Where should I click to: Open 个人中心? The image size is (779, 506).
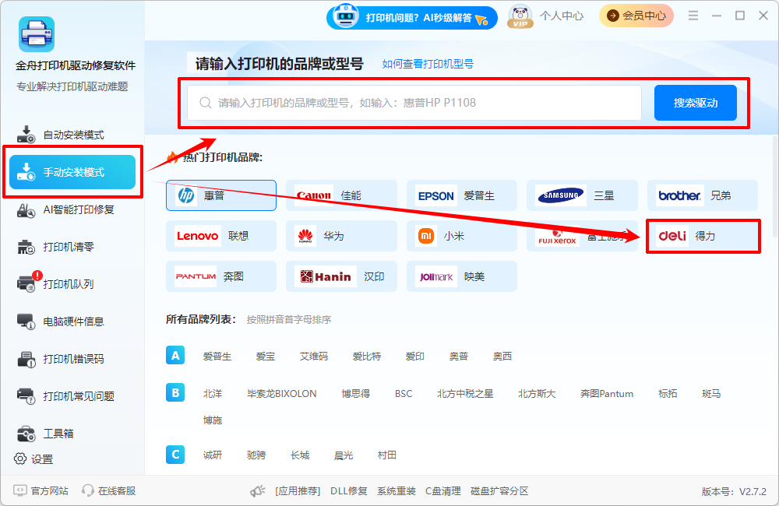[x=562, y=16]
